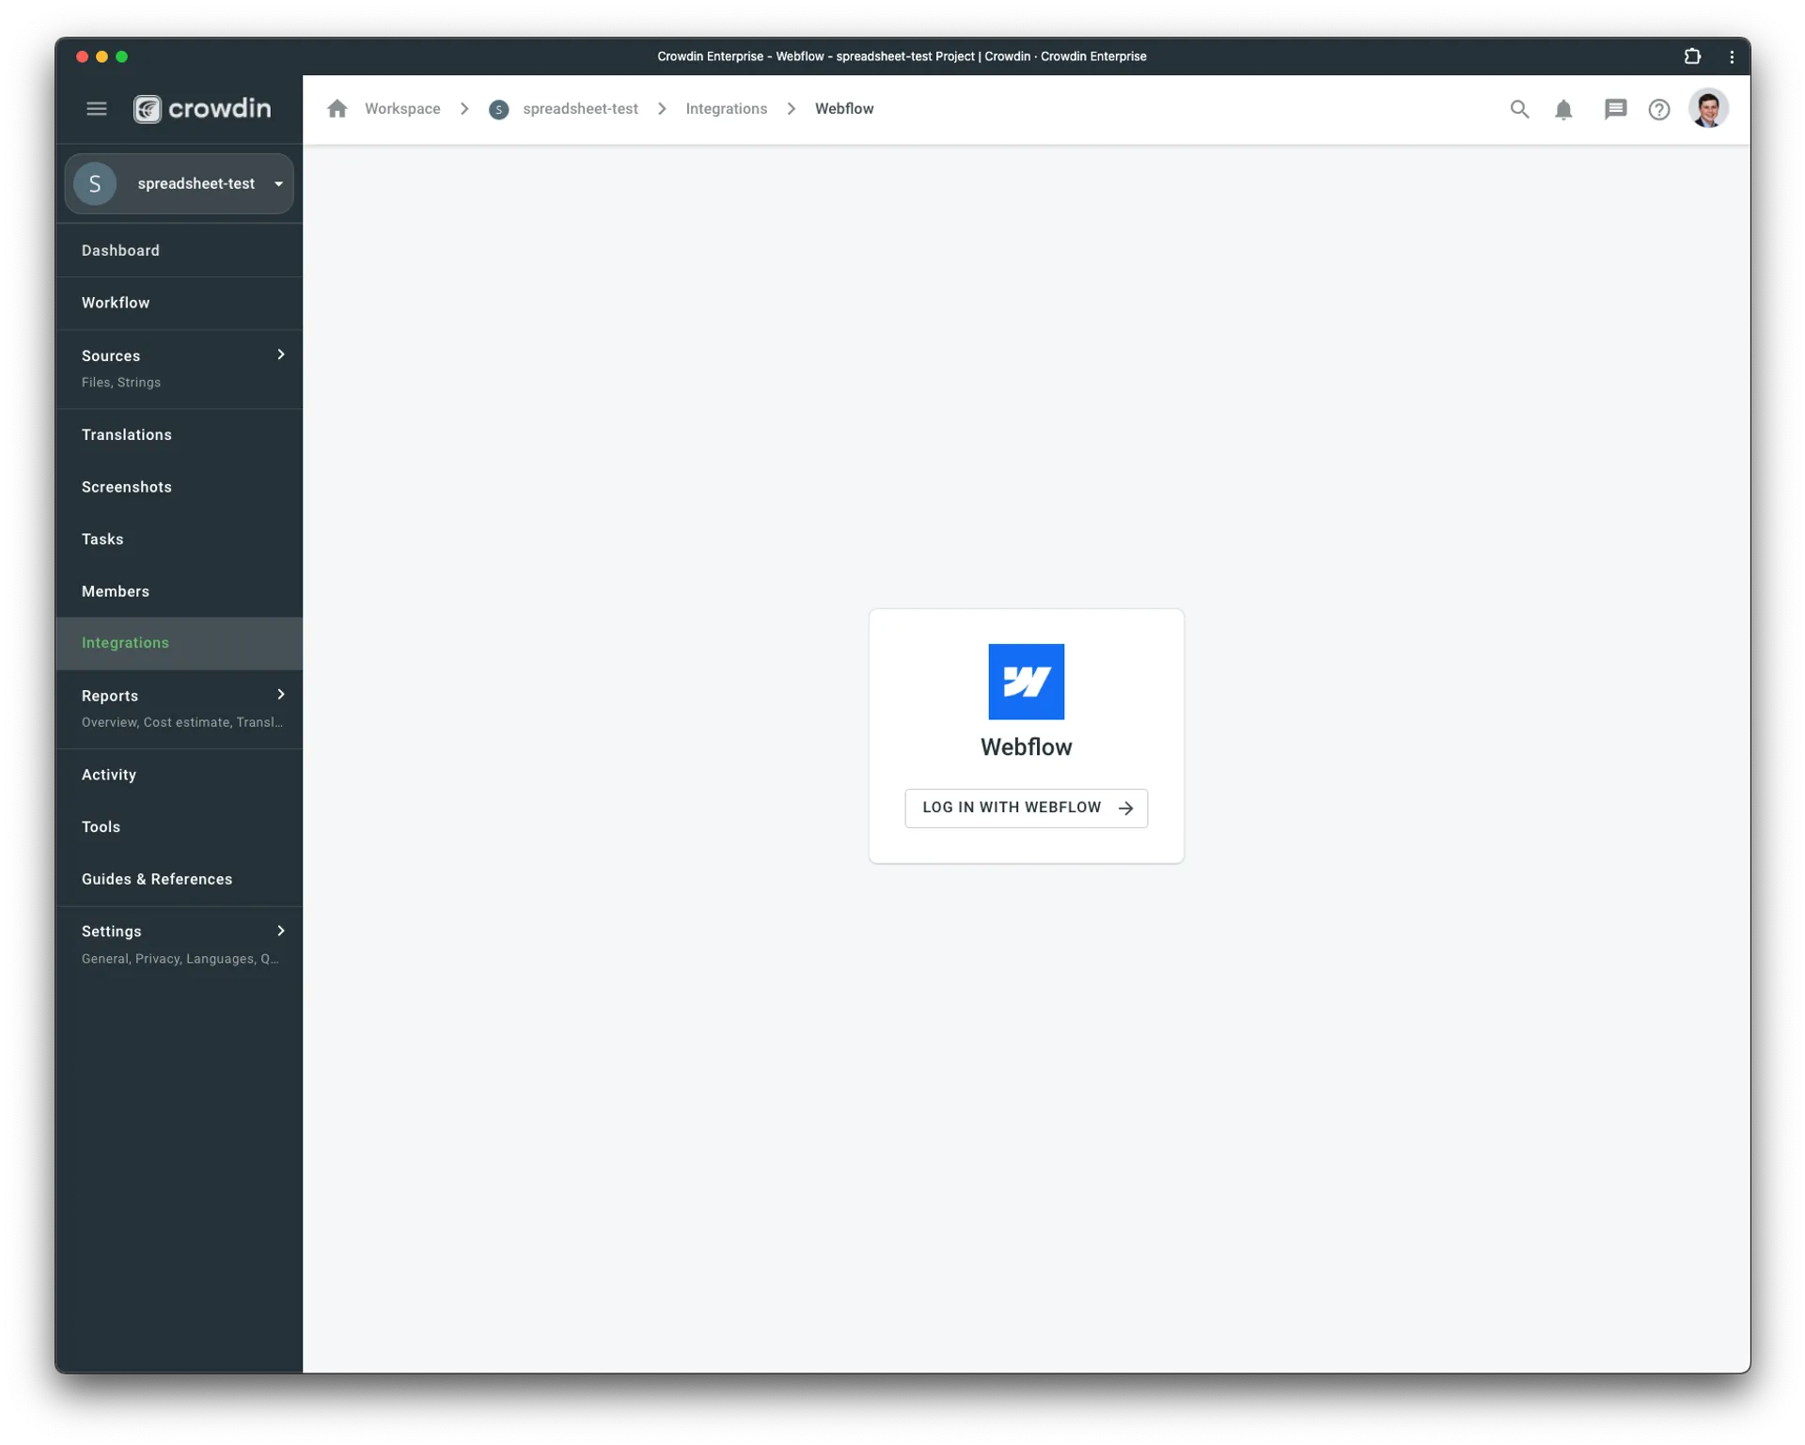This screenshot has height=1445, width=1805.
Task: Expand the Settings submenu chevron
Action: click(280, 931)
